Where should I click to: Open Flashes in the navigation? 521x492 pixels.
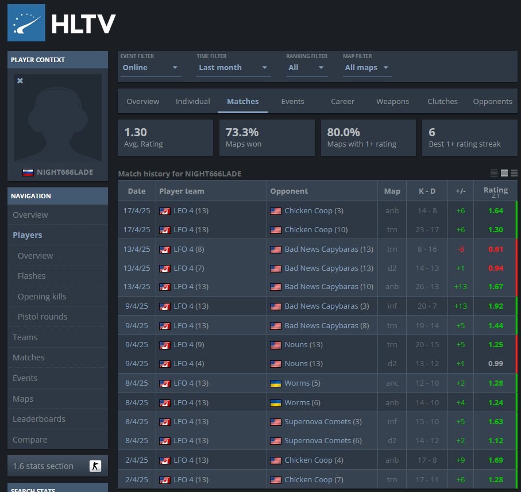point(57,276)
